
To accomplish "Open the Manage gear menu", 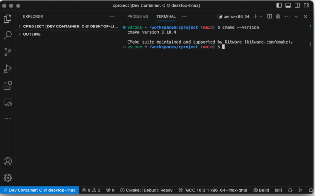I will pos(7,178).
